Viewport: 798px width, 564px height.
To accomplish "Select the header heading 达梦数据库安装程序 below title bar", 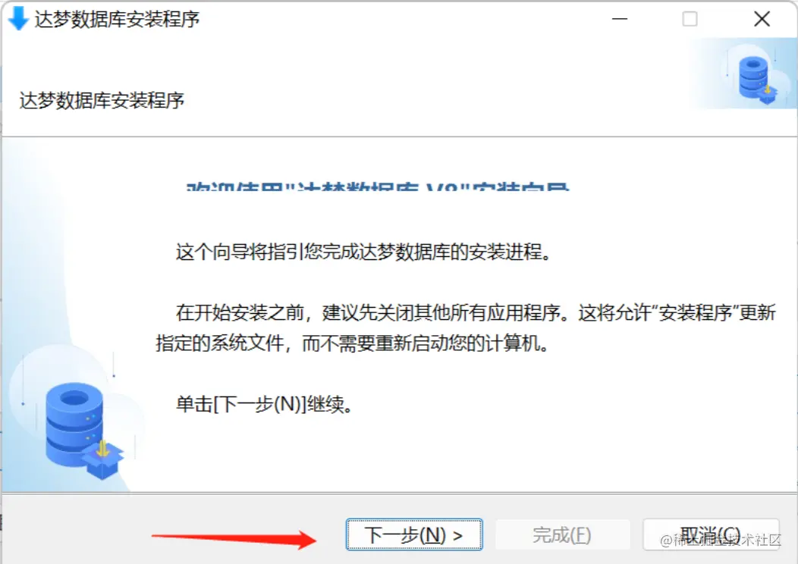I will [102, 100].
